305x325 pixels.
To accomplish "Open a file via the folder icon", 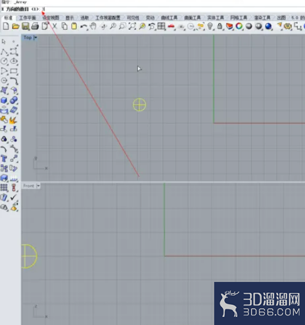I will click(x=16, y=26).
